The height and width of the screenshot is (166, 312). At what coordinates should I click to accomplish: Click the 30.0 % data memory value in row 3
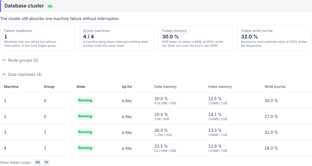click(x=161, y=130)
